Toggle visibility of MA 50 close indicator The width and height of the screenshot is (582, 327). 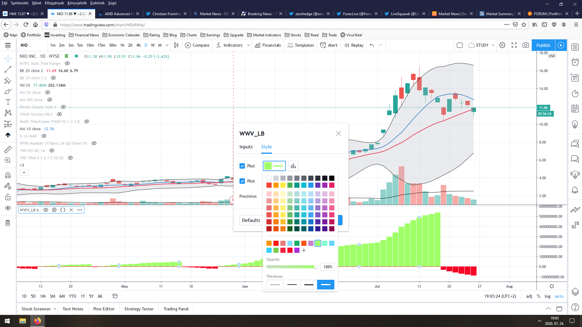(x=48, y=92)
